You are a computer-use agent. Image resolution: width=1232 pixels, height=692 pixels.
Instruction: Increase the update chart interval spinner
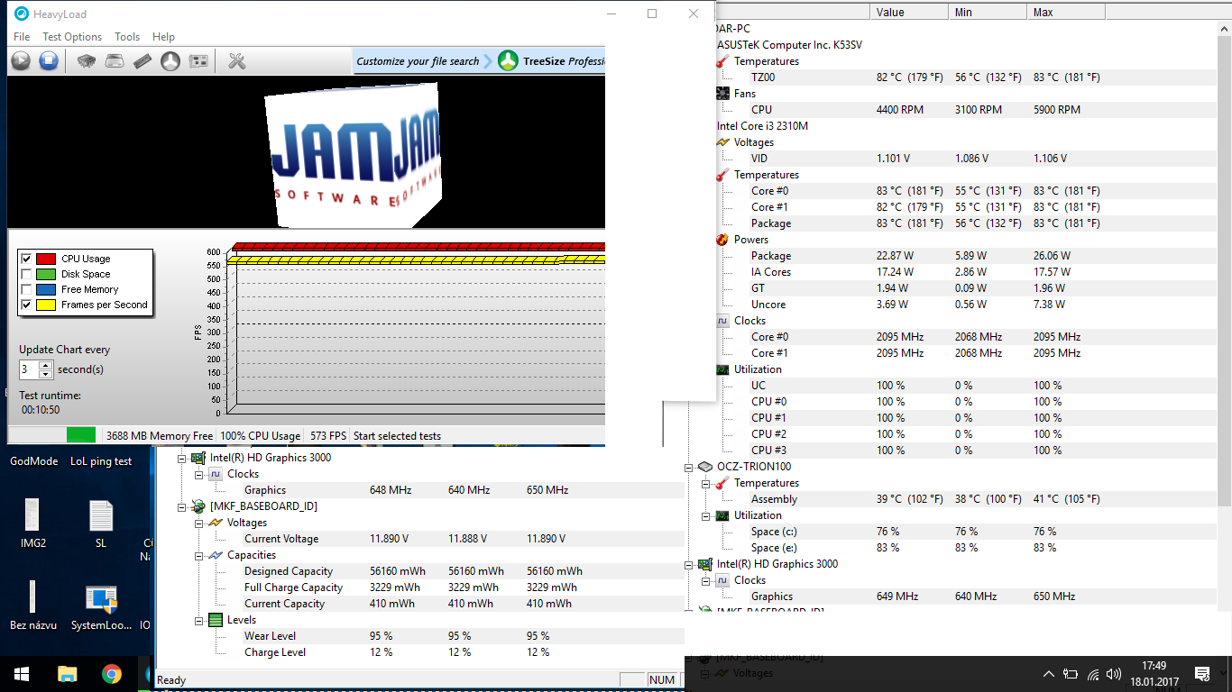46,365
